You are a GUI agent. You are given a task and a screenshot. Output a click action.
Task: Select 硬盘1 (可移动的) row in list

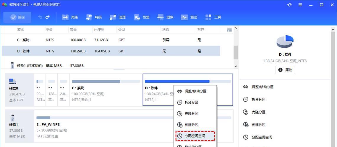coord(111,66)
